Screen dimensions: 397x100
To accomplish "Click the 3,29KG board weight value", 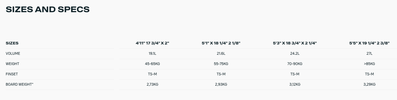I will click(x=369, y=84).
